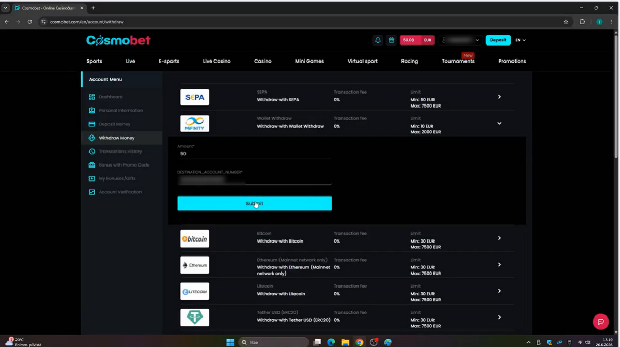620x347 pixels.
Task: Click the SEPA payment logo
Action: pos(195,97)
